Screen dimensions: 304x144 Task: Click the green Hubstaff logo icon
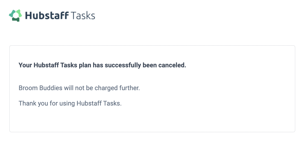15,15
